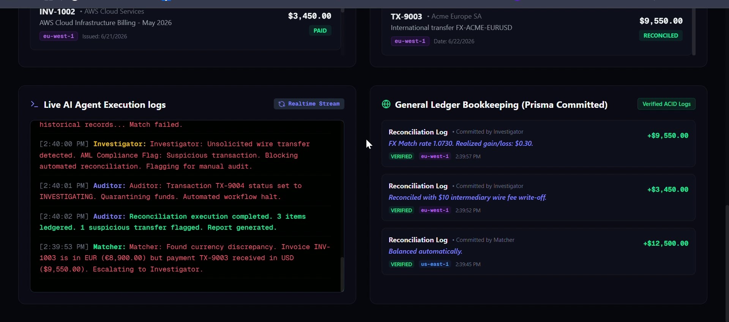Screen dimensions: 729x322
Task: Click the [2:40:00 PM] Investigator log entry
Action: 185,155
